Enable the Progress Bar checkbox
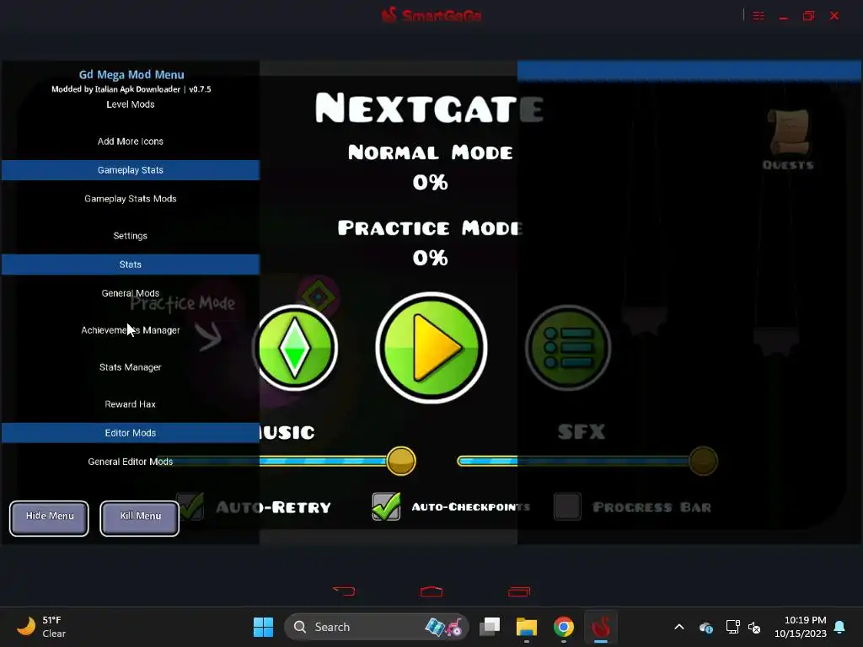This screenshot has width=863, height=647. point(567,506)
